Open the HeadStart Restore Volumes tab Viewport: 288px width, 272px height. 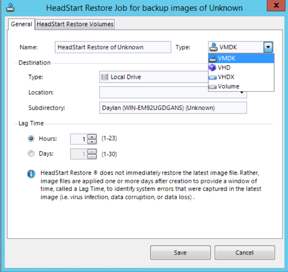click(x=75, y=24)
